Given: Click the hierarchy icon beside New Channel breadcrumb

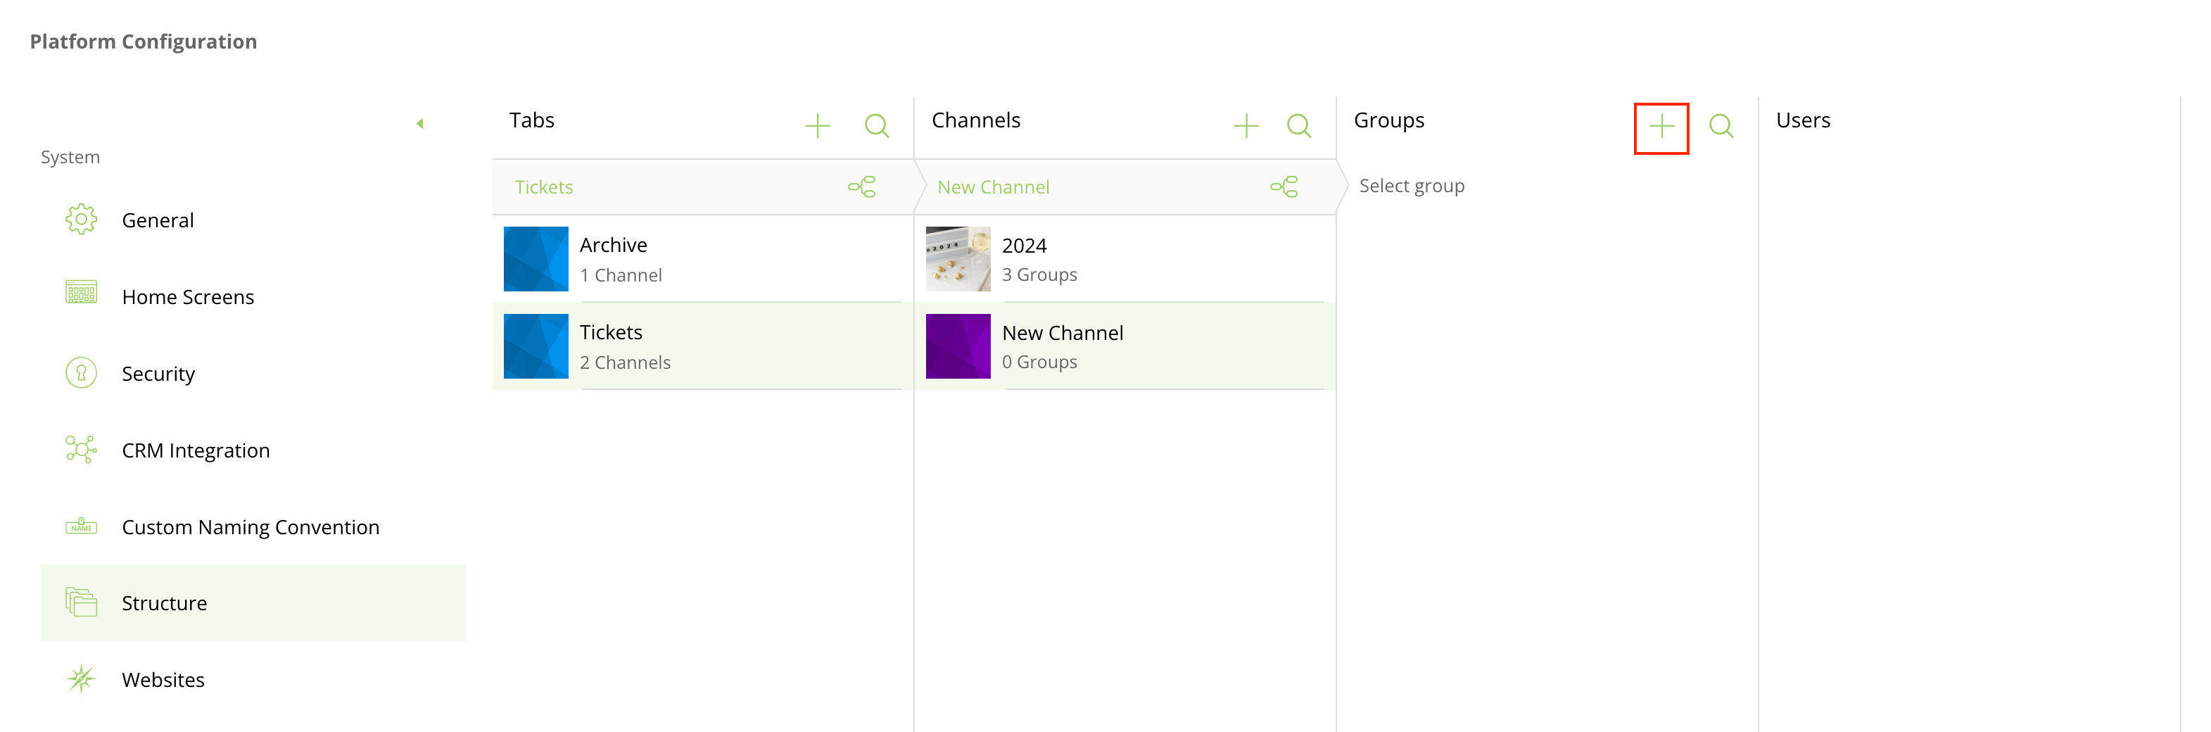Looking at the screenshot, I should [x=1284, y=187].
